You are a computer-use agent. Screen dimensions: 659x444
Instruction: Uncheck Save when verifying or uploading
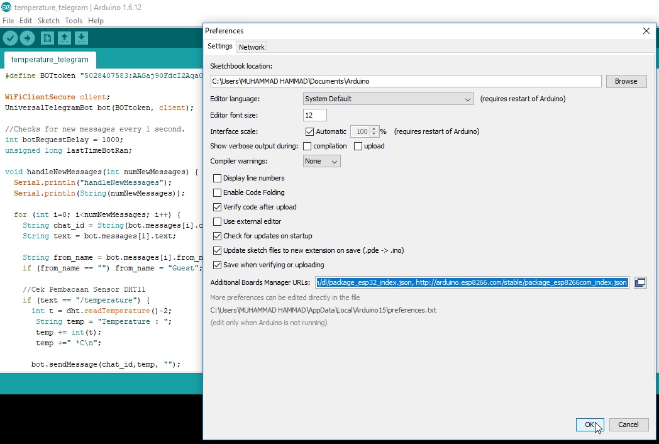[x=218, y=265]
